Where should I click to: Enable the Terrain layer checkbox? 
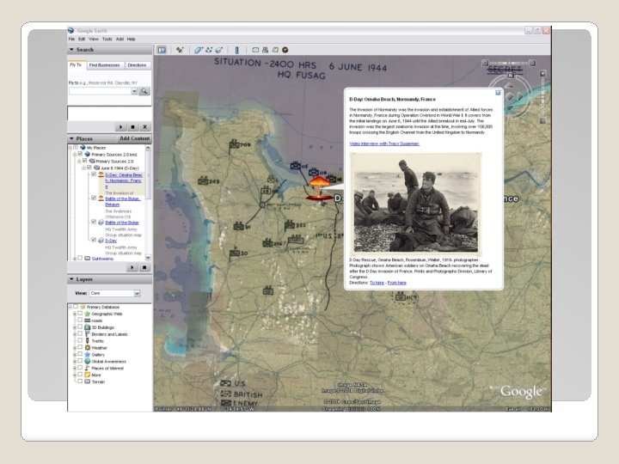80,382
